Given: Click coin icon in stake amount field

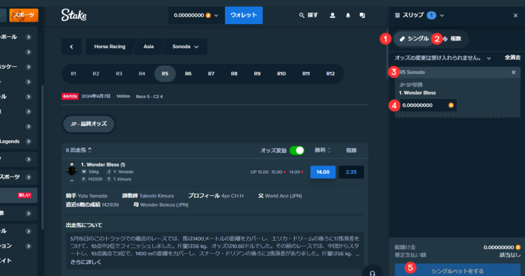Looking at the screenshot, I should pyautogui.click(x=451, y=105).
